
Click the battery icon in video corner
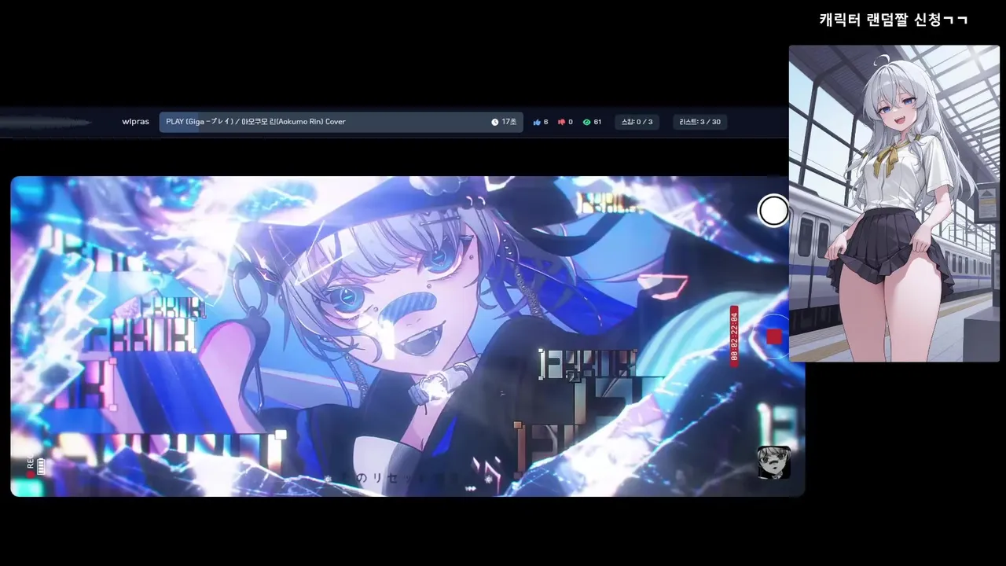click(x=41, y=467)
